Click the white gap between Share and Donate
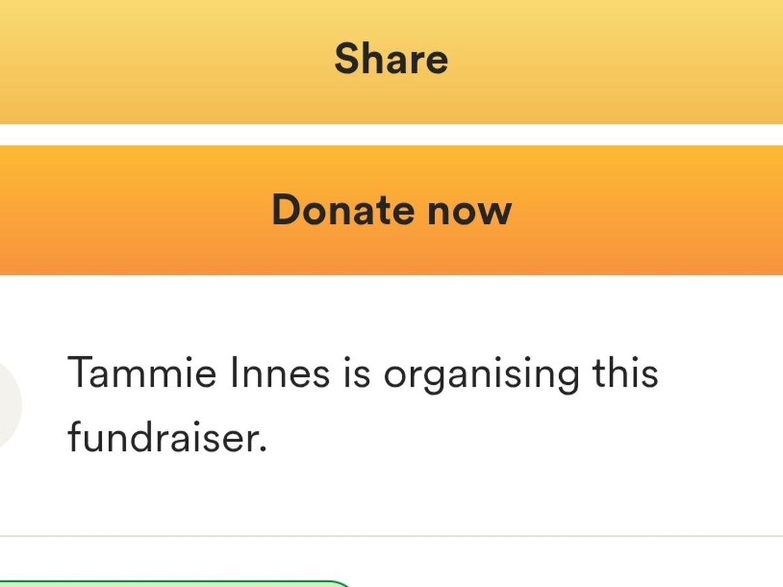The height and width of the screenshot is (587, 783). pyautogui.click(x=391, y=135)
